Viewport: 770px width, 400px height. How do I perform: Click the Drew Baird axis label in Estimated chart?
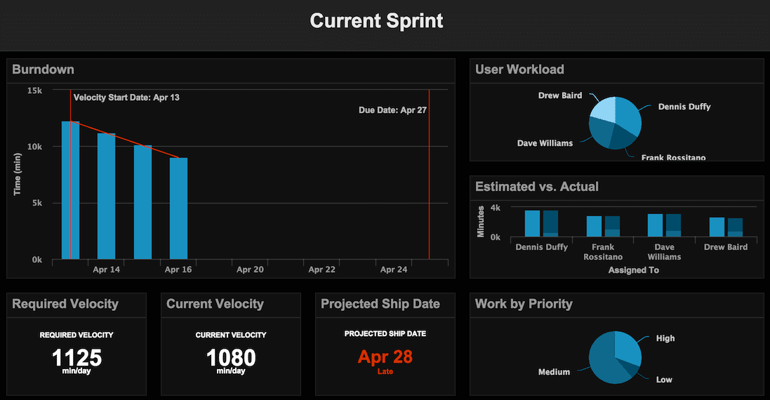pyautogui.click(x=725, y=247)
